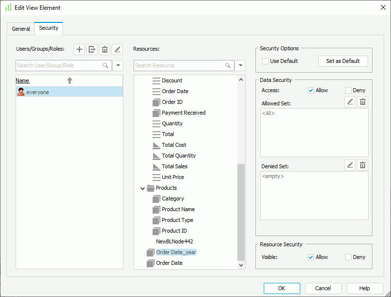
Task: Edit the Allowed Set with pencil icon
Action: tap(350, 101)
